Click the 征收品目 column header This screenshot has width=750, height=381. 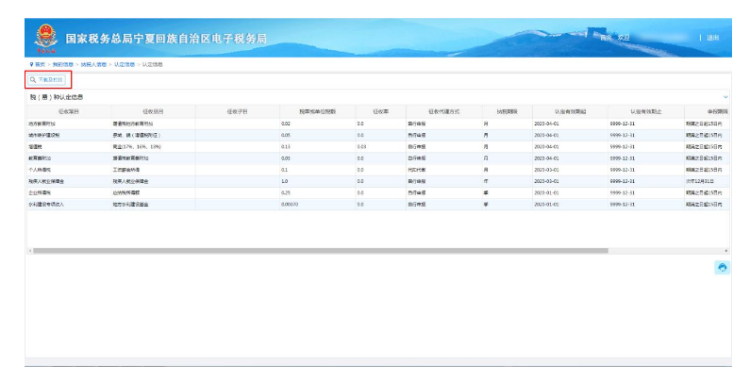coord(153,111)
